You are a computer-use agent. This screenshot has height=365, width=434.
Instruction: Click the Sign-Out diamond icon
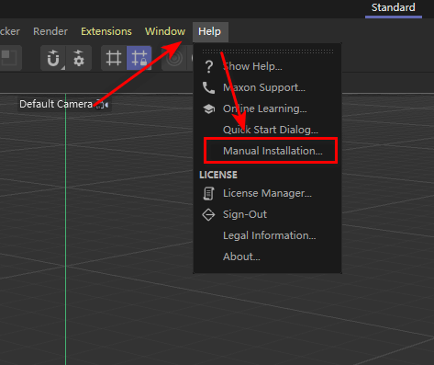208,214
